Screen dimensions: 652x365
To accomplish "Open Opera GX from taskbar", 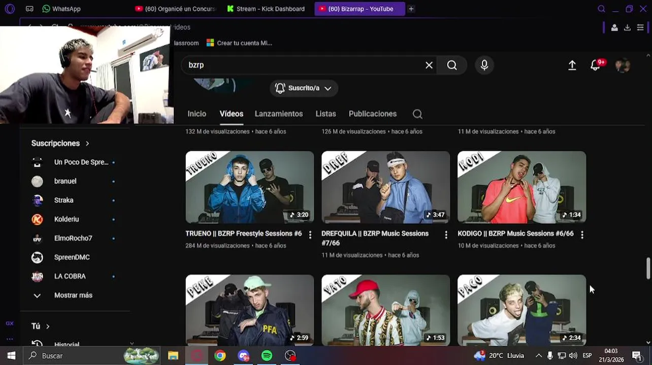I will click(x=197, y=356).
